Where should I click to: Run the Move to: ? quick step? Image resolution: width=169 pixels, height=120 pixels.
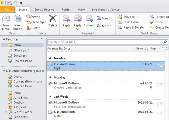tap(128, 17)
